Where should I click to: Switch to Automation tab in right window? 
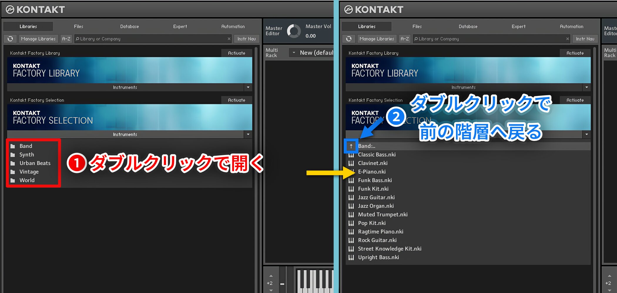pos(571,26)
